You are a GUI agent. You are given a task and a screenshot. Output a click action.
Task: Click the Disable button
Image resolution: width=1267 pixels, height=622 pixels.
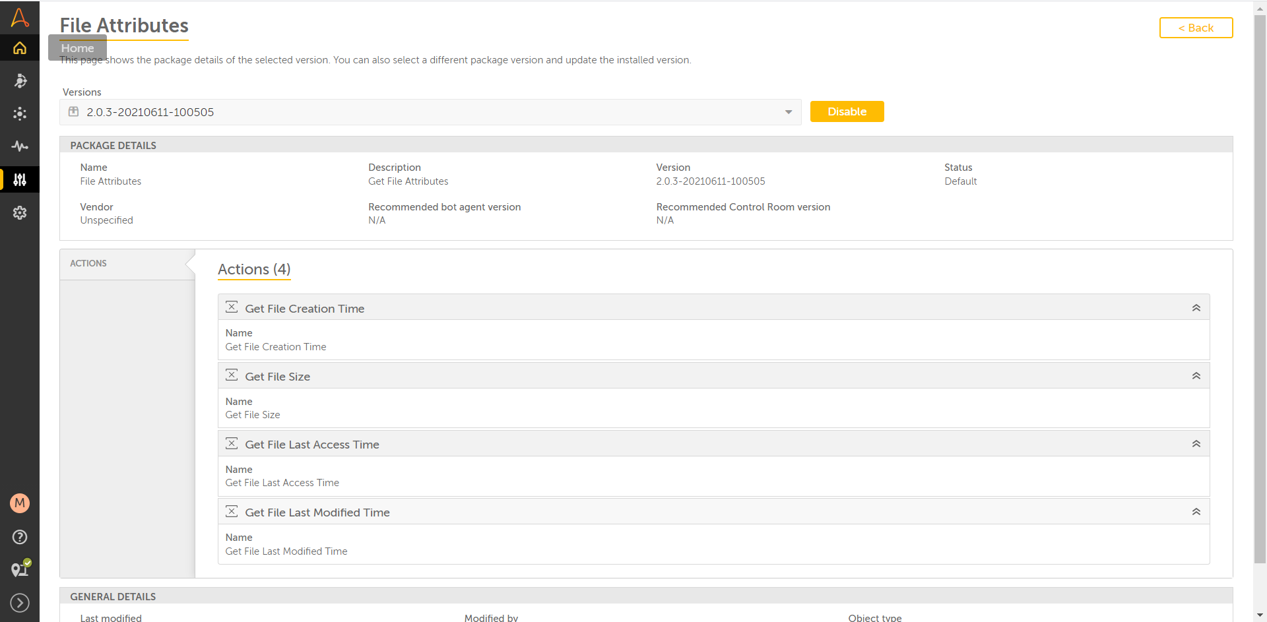coord(847,111)
